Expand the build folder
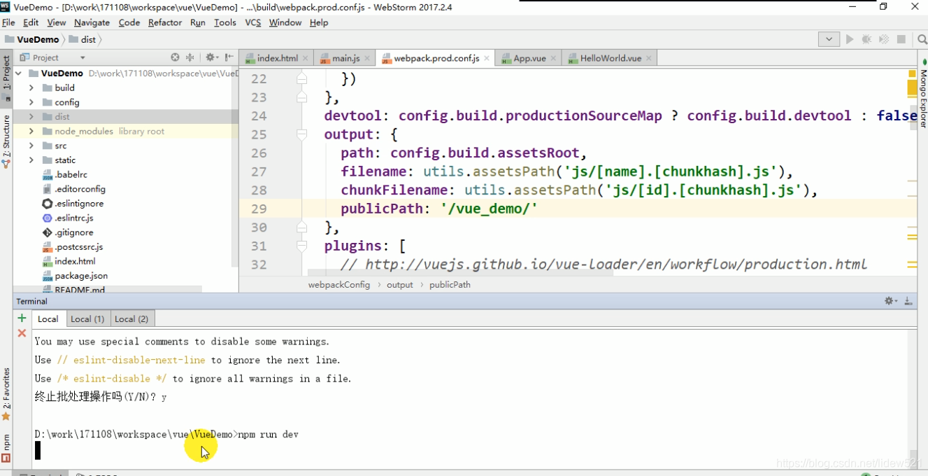The width and height of the screenshot is (928, 476). coord(31,87)
